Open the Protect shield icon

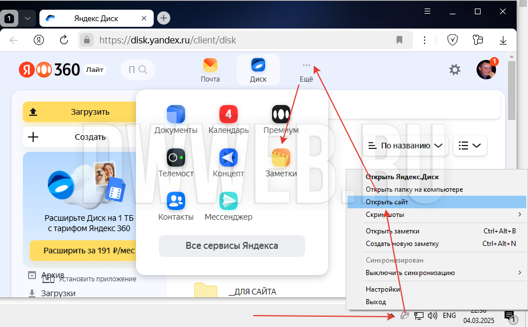452,40
